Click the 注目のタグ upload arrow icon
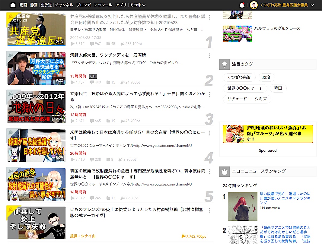Image resolution: width=322 pixels, height=244 pixels. pyautogui.click(x=225, y=65)
